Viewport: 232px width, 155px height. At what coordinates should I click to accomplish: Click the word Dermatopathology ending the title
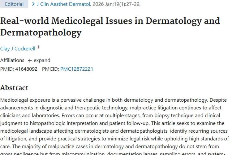(x=41, y=32)
